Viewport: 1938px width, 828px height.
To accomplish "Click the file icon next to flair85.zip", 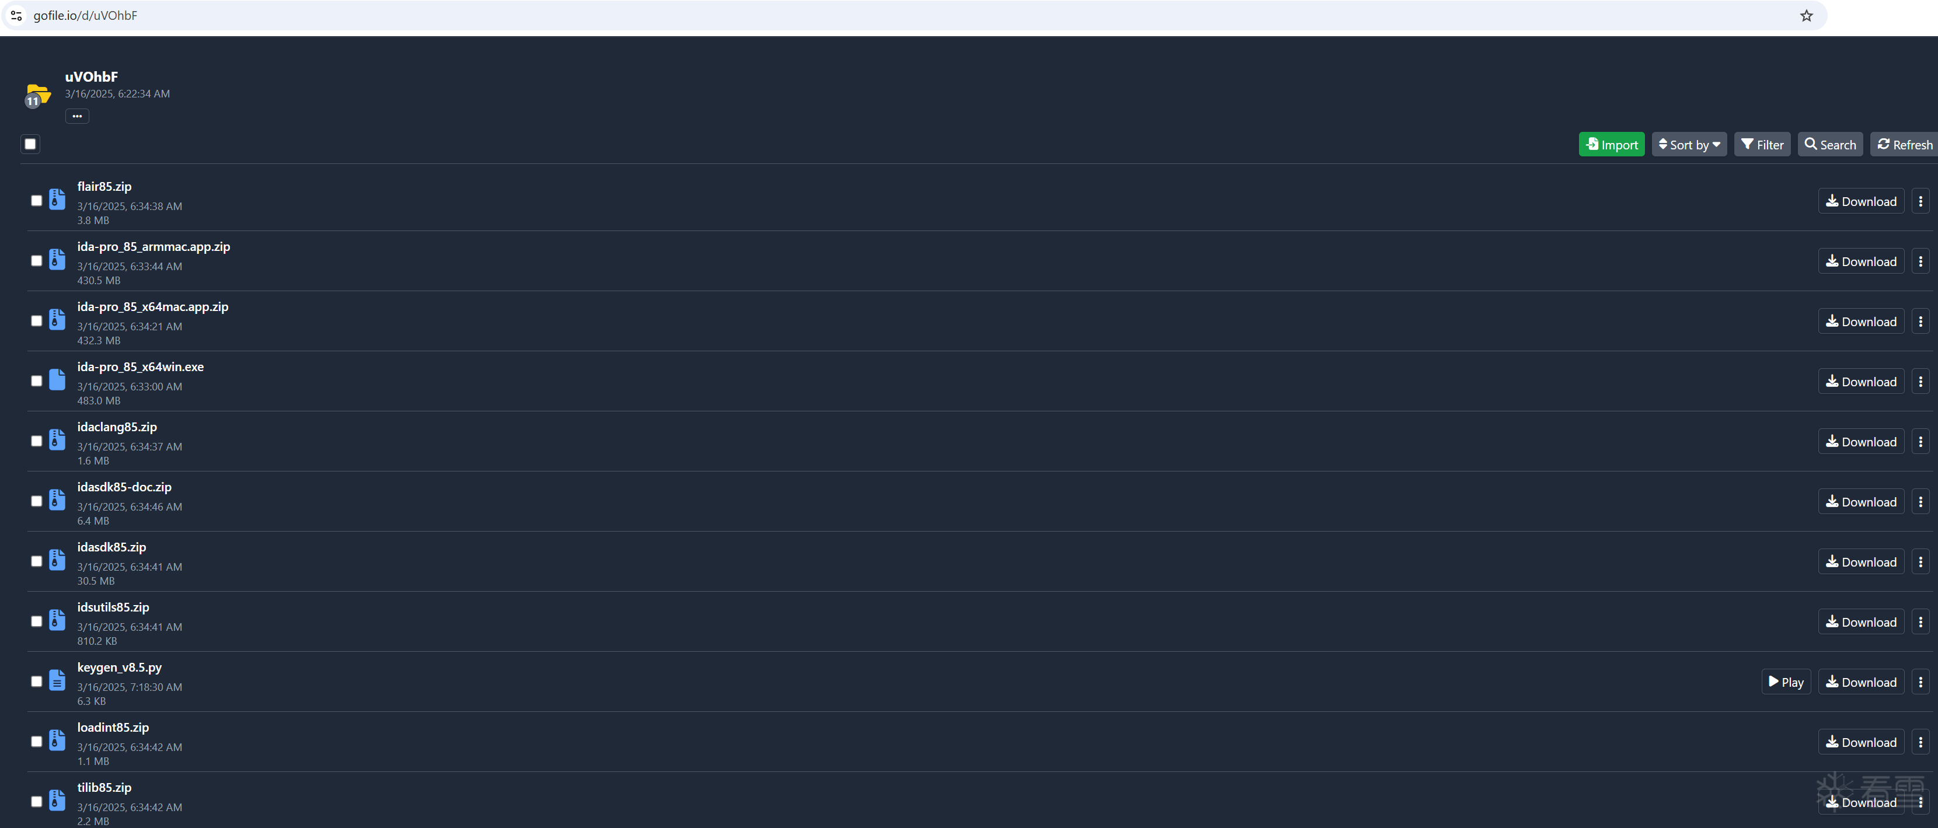I will [57, 199].
